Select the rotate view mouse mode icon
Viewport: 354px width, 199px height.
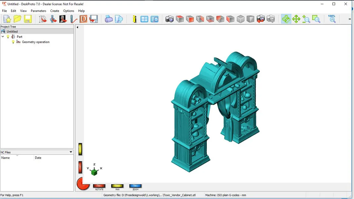click(286, 19)
